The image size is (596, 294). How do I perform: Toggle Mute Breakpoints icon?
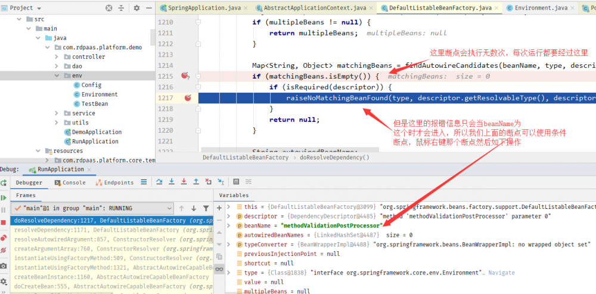point(4,250)
